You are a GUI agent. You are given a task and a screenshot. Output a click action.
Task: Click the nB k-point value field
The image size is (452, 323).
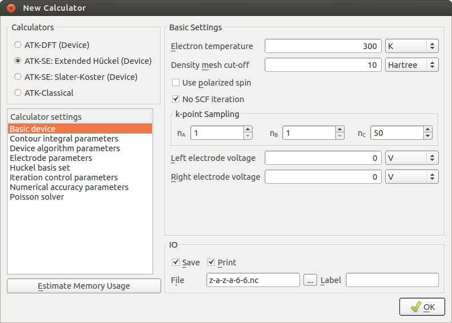(x=309, y=133)
